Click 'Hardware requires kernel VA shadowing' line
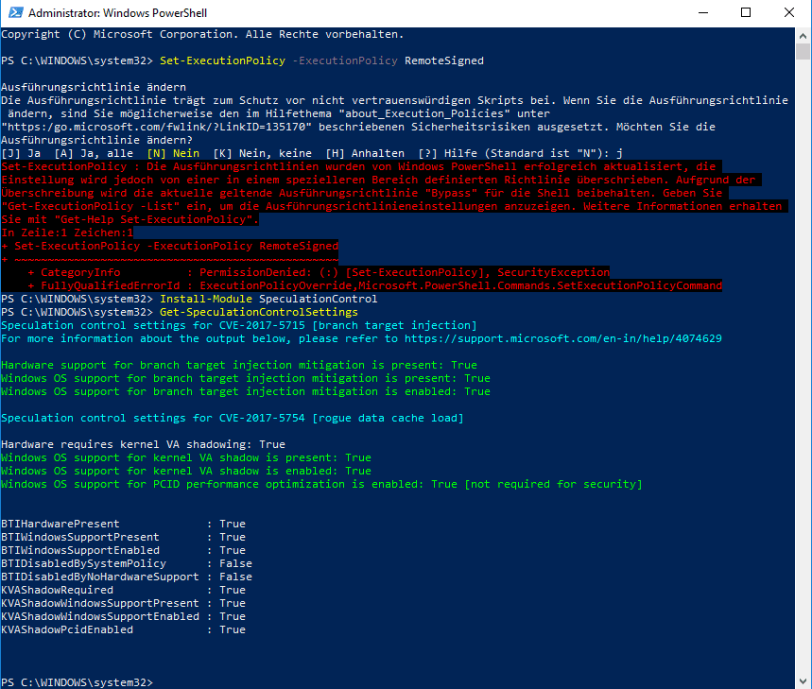Viewport: 812px width, 689px height. [x=143, y=444]
